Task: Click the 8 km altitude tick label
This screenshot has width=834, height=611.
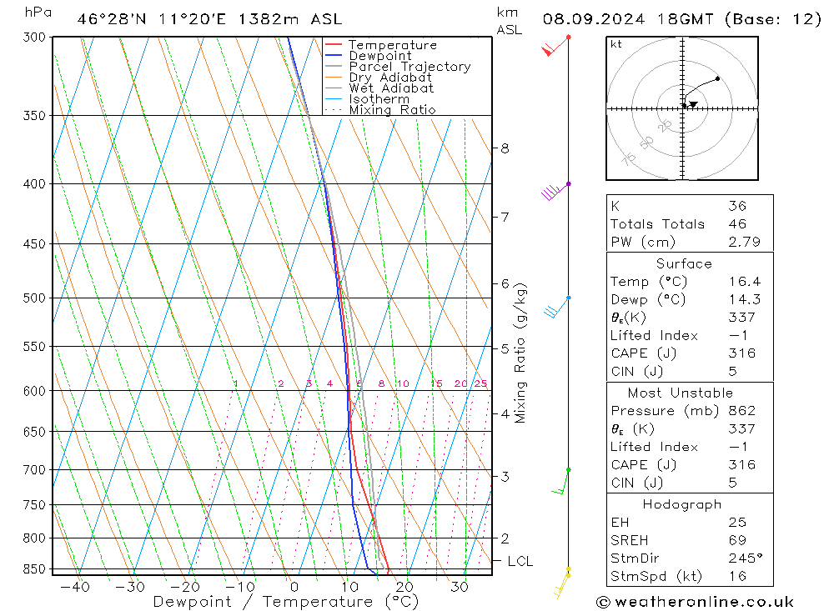Action: click(505, 148)
